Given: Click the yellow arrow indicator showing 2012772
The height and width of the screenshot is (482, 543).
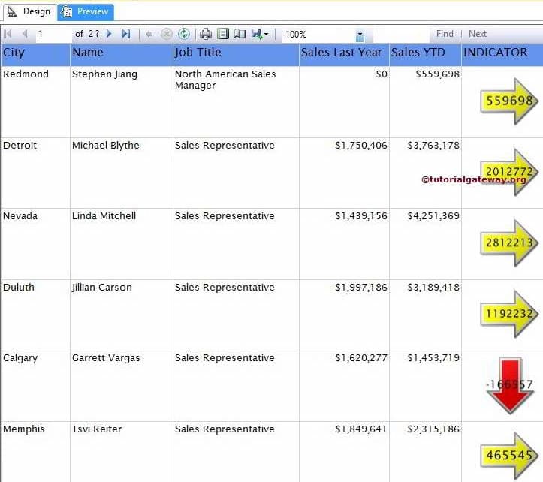Looking at the screenshot, I should [x=509, y=172].
